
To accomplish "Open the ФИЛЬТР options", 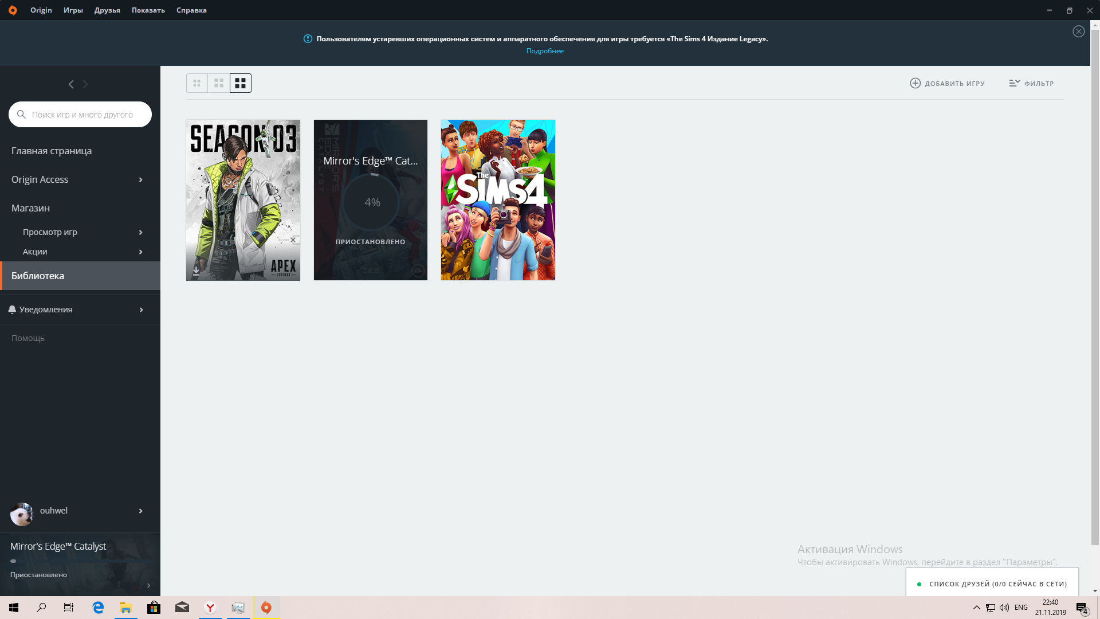I will [x=1031, y=83].
